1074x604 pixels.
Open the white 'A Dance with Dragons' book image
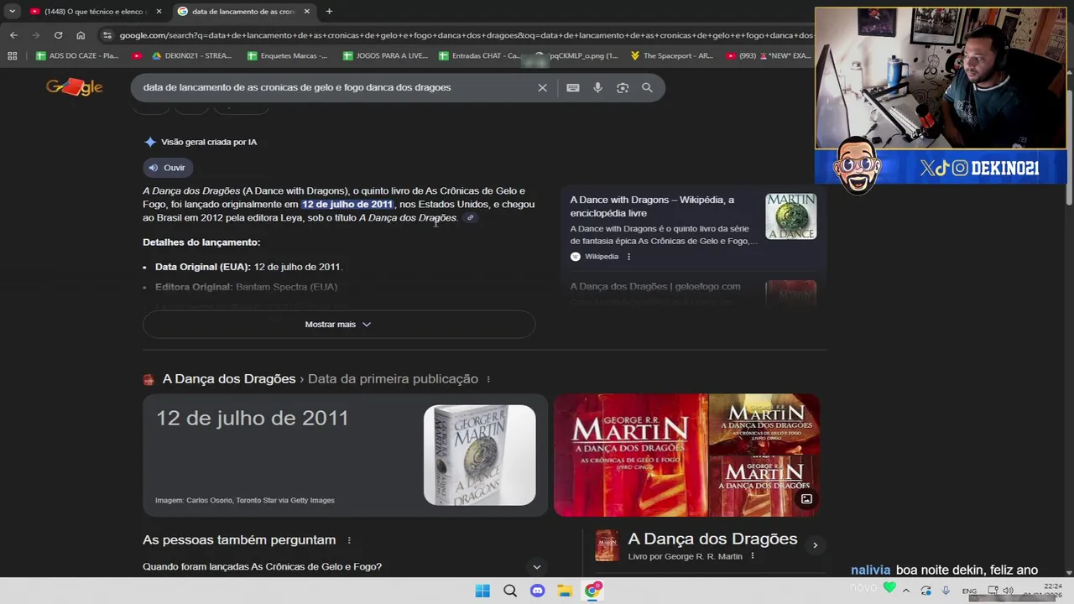(479, 456)
